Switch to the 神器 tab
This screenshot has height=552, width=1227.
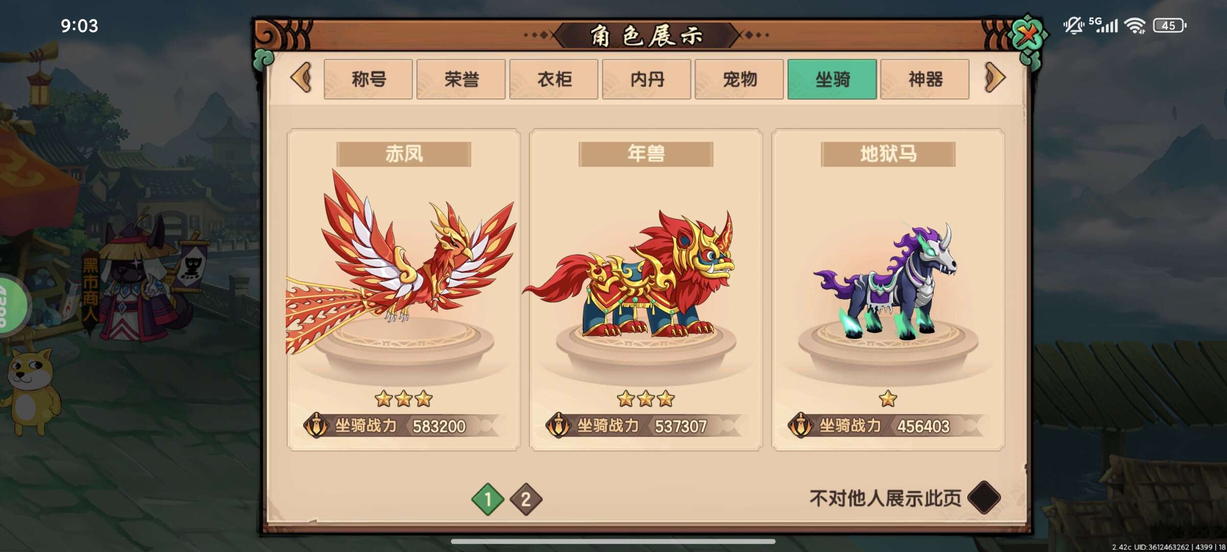pyautogui.click(x=925, y=79)
